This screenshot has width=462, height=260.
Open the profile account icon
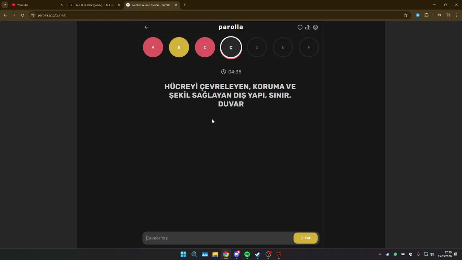coord(315,27)
